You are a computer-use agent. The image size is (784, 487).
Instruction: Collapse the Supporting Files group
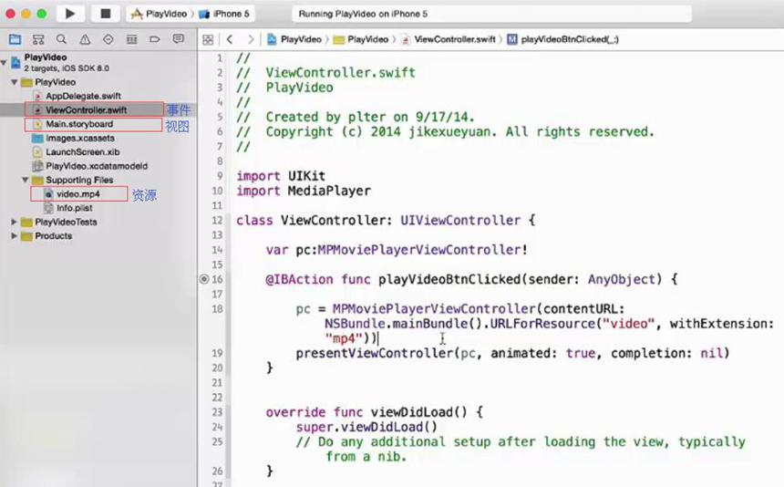pos(25,180)
